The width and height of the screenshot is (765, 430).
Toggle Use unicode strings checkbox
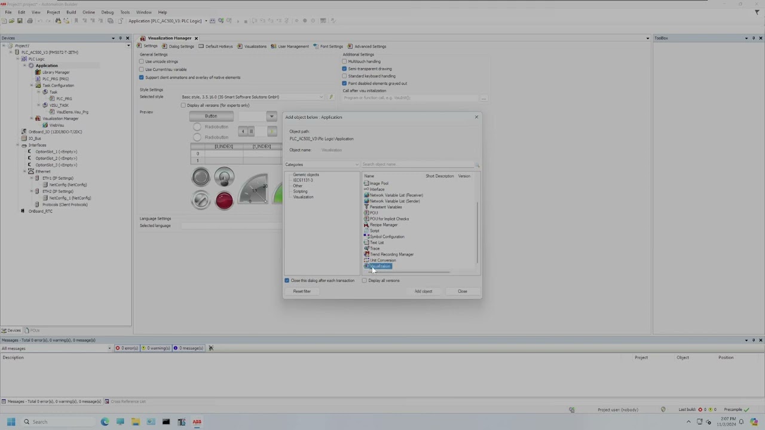pyautogui.click(x=142, y=62)
